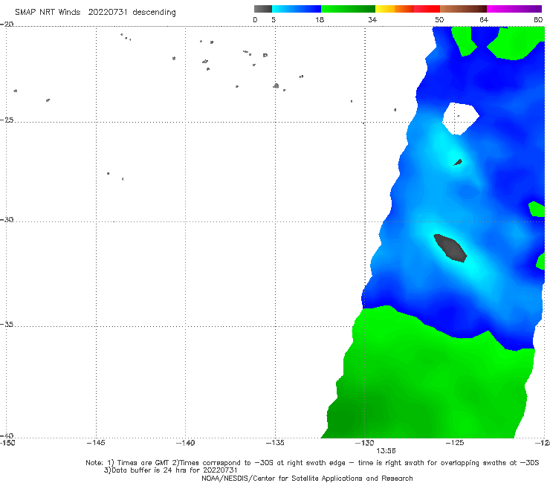Click the gray segment of the color scale
Viewport: 550px width, 483px height.
pos(263,9)
